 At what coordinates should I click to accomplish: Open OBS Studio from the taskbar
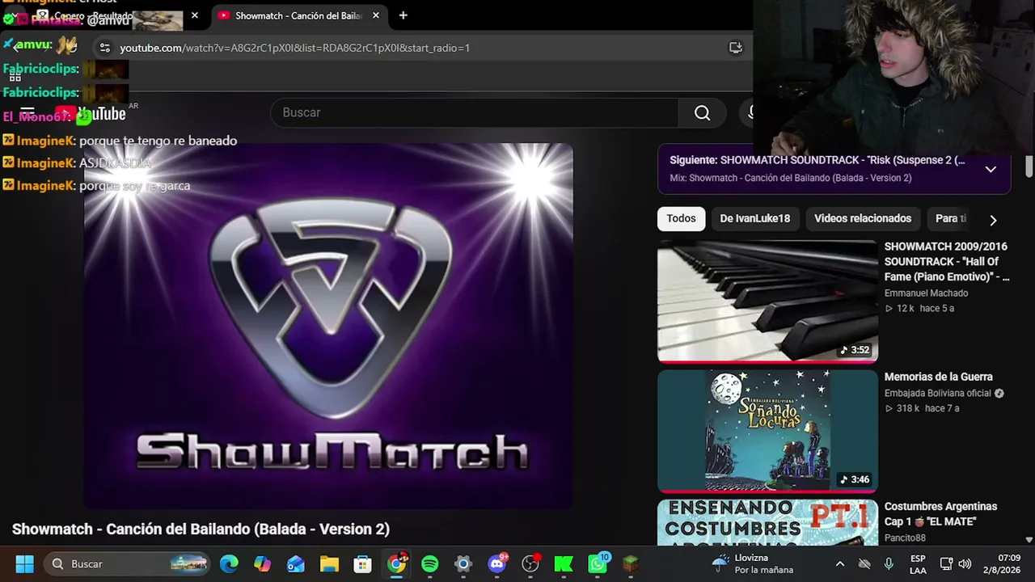[x=530, y=564]
